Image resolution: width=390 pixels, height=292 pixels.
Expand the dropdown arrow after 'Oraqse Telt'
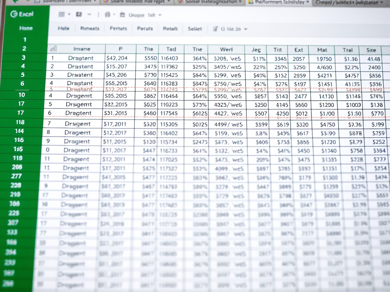(x=160, y=15)
